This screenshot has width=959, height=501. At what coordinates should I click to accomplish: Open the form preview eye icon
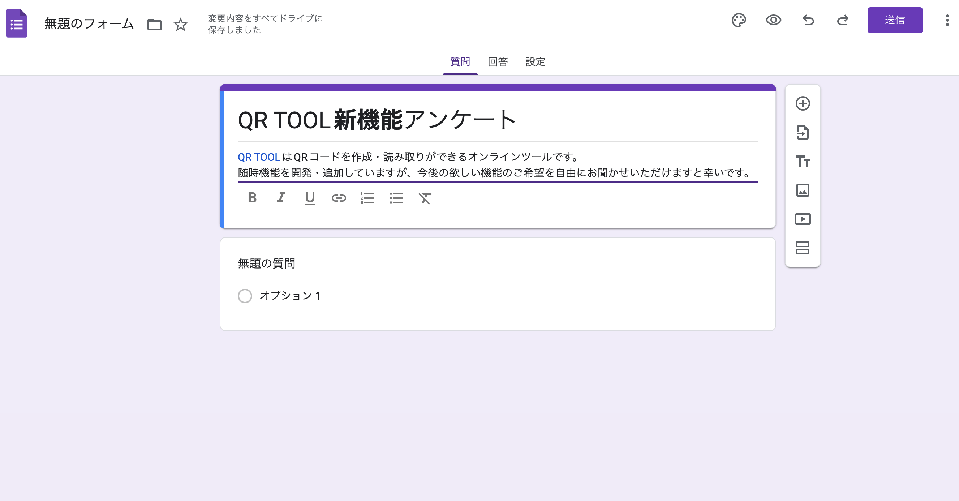pyautogui.click(x=773, y=21)
